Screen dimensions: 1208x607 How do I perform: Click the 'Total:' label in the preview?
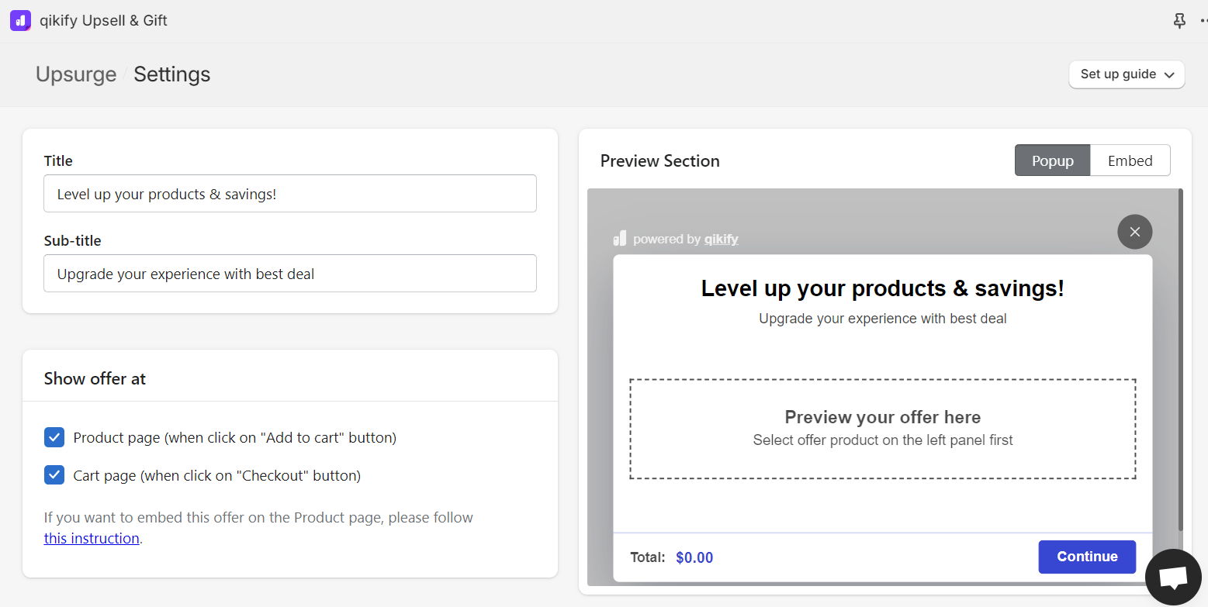pyautogui.click(x=648, y=557)
